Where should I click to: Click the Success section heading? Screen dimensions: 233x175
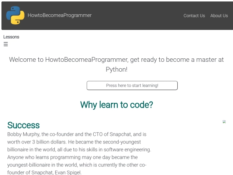(23, 125)
